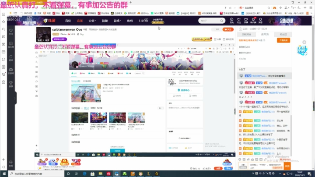Click the orange 关注 follow button
The image size is (315, 177).
coord(228,29)
